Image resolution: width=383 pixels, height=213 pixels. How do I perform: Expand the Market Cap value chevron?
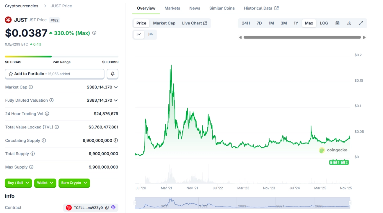pyautogui.click(x=116, y=87)
